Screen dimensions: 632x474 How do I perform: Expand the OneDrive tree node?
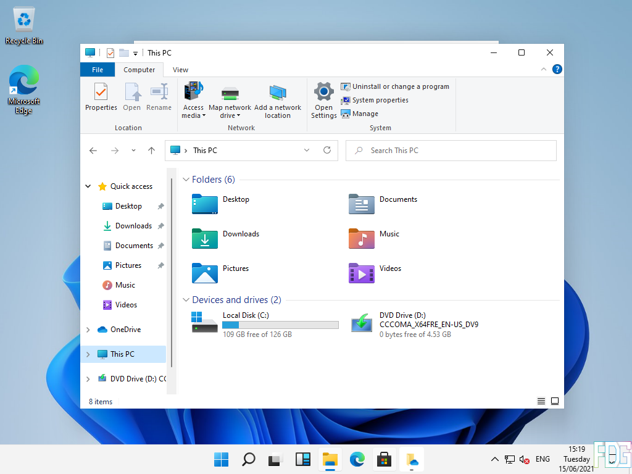(x=88, y=330)
